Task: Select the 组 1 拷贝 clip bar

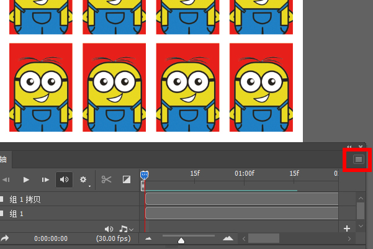Action: pos(241,199)
